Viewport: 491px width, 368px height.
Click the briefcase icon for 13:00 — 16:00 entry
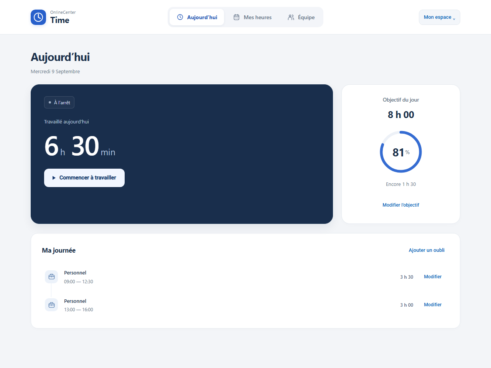pyautogui.click(x=51, y=305)
